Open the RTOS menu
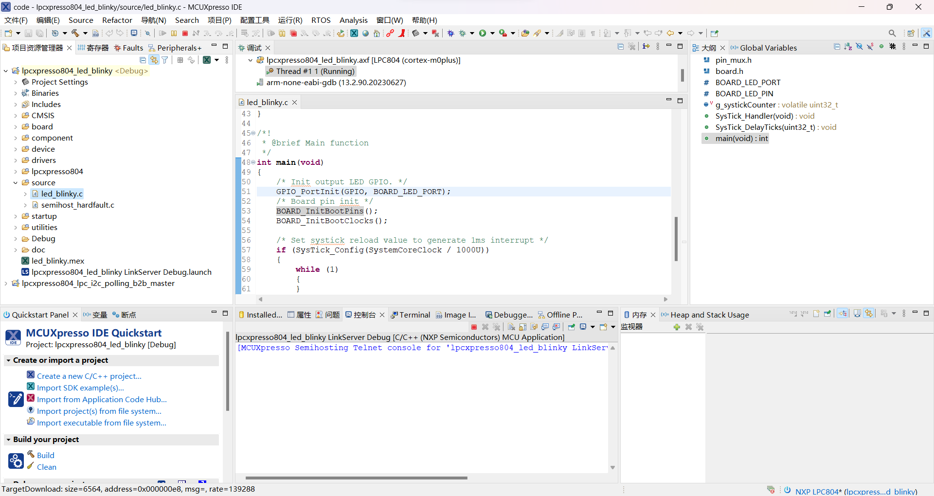 pos(321,20)
